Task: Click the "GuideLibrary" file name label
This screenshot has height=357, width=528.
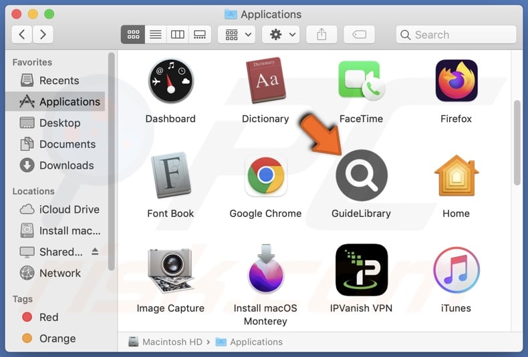Action: (x=362, y=214)
